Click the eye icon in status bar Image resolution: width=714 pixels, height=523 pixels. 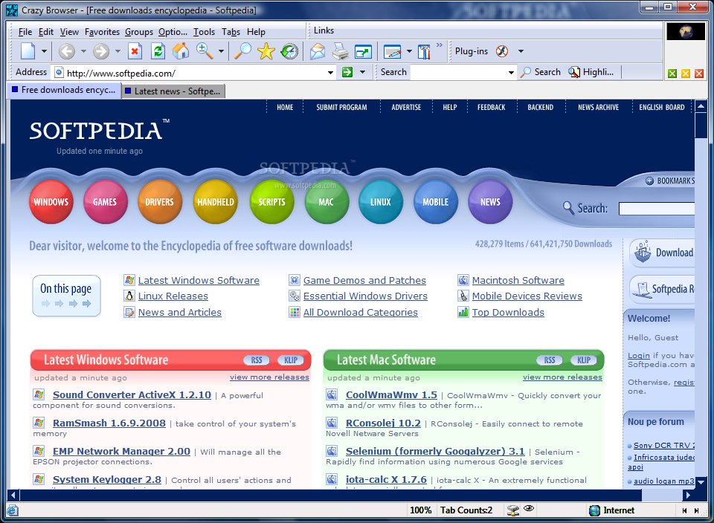tap(529, 508)
